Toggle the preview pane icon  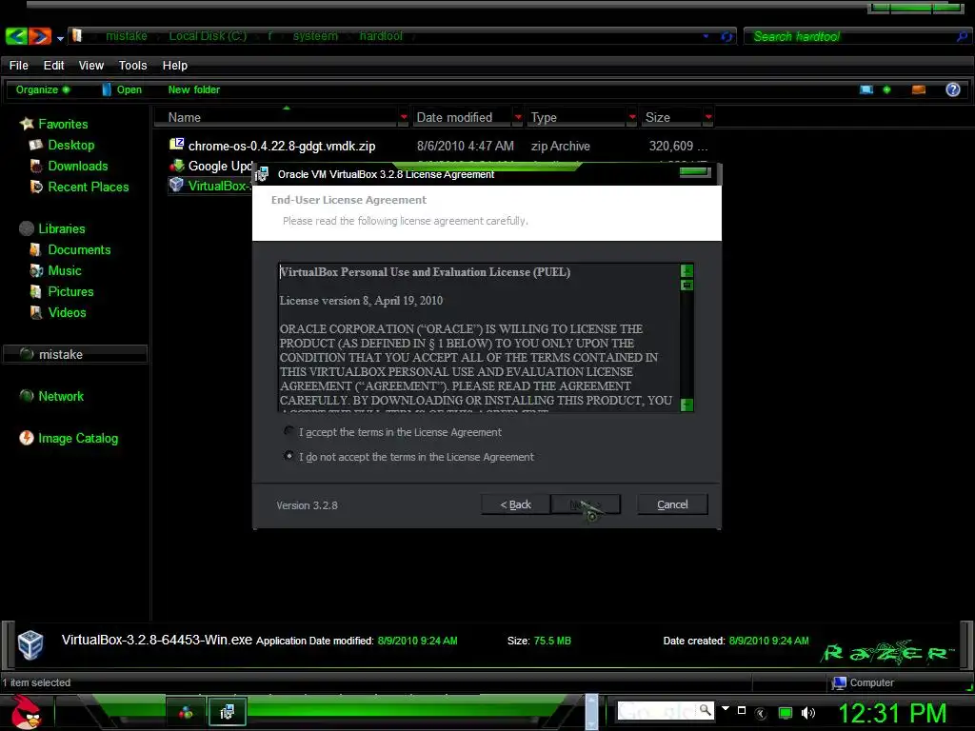[x=919, y=90]
